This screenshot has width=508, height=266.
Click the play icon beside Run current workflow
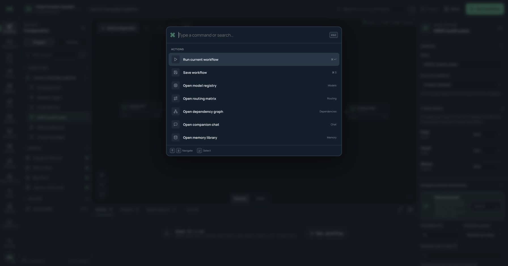175,59
